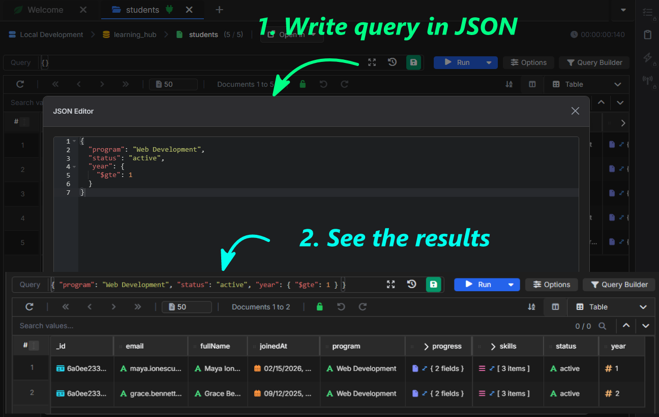The width and height of the screenshot is (659, 417).
Task: Go to next page in the Documents 1 to 2 toolbar
Action: (x=113, y=307)
